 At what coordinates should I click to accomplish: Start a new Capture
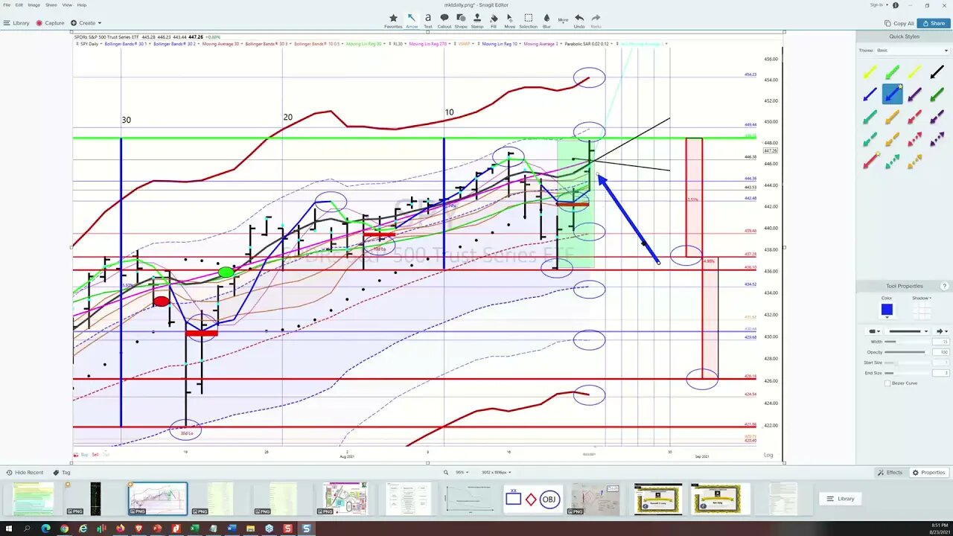pos(51,23)
